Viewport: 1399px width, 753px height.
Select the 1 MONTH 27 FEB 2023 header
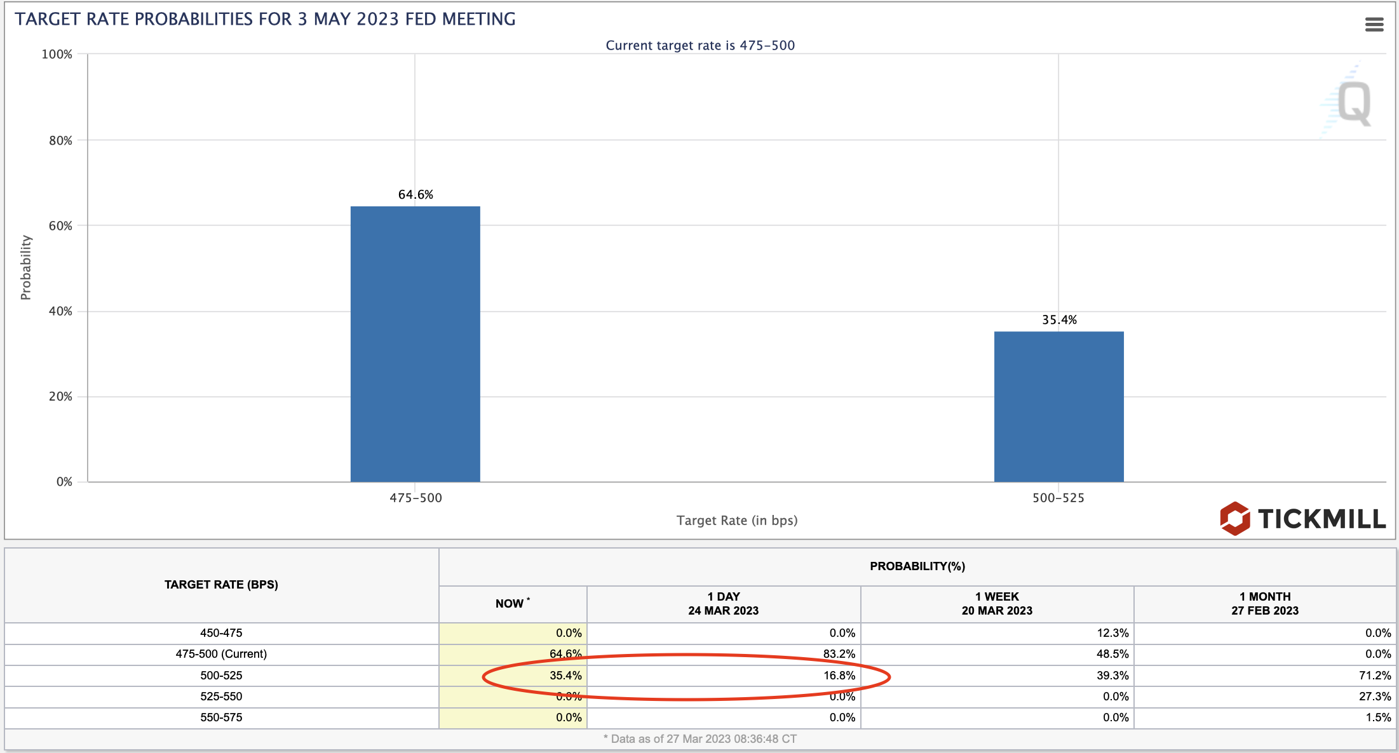(1264, 604)
